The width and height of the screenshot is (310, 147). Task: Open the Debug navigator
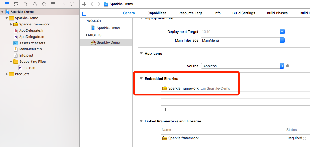53,4
